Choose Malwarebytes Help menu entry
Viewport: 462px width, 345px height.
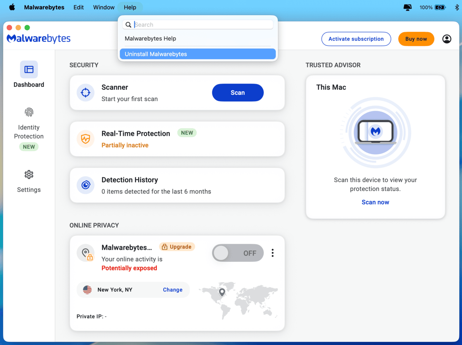(150, 38)
